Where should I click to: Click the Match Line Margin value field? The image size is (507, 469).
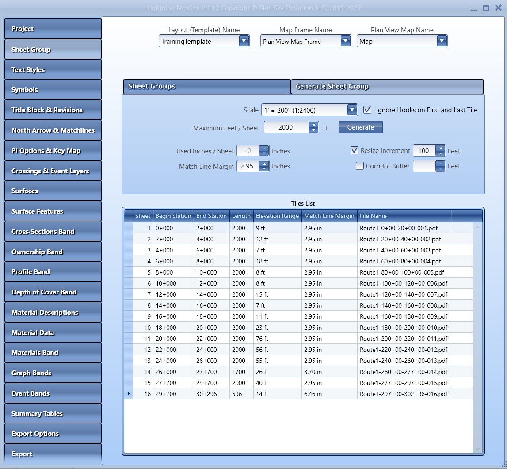click(x=248, y=166)
